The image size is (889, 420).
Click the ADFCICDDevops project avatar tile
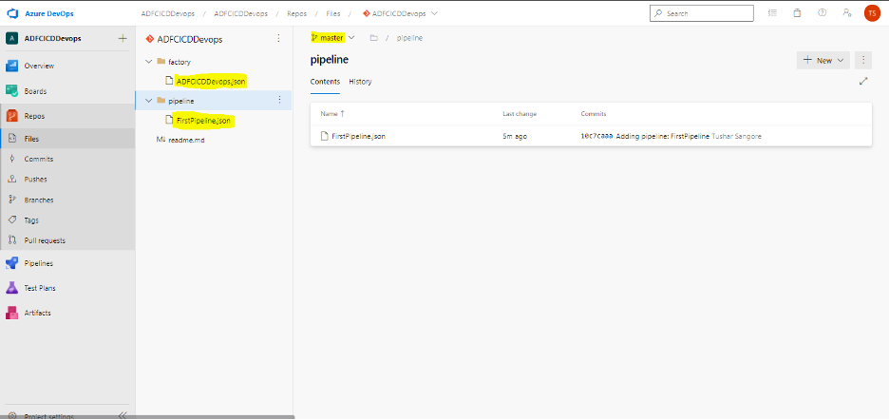12,39
